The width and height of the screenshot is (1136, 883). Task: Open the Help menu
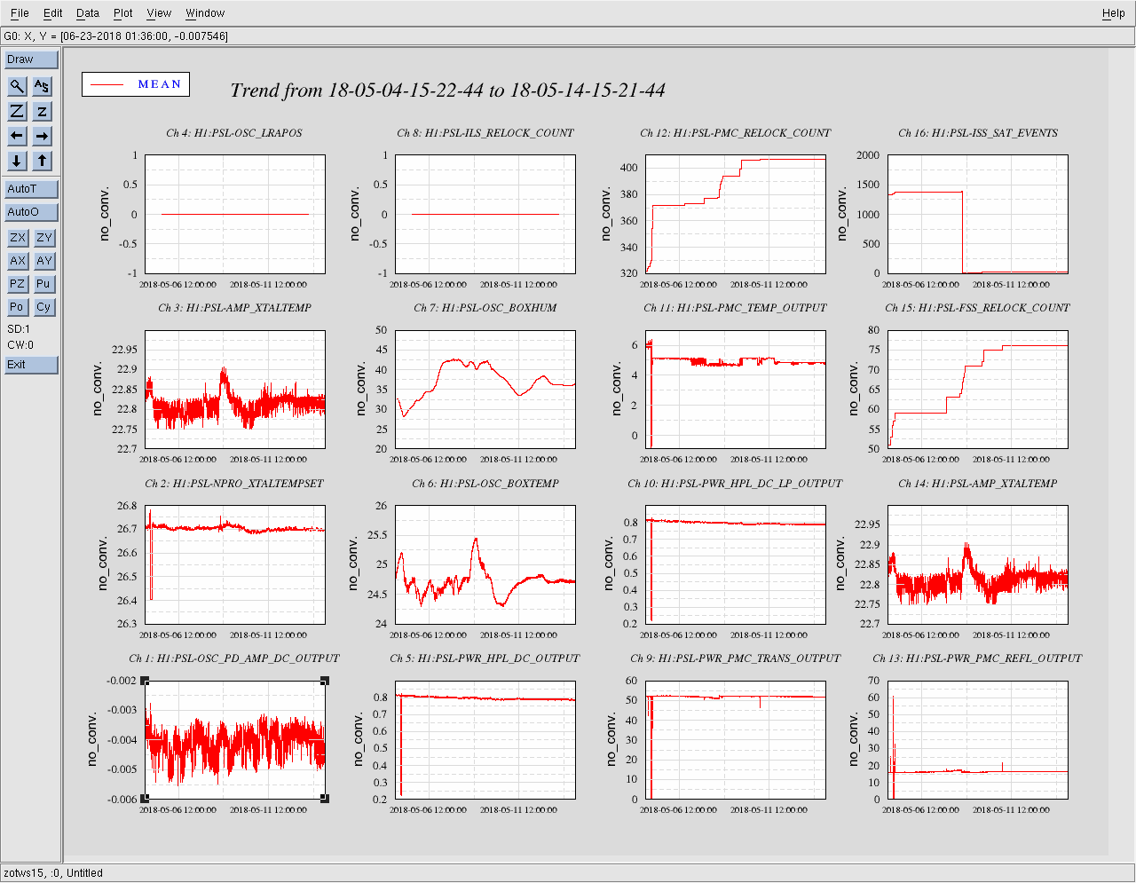coord(1113,13)
